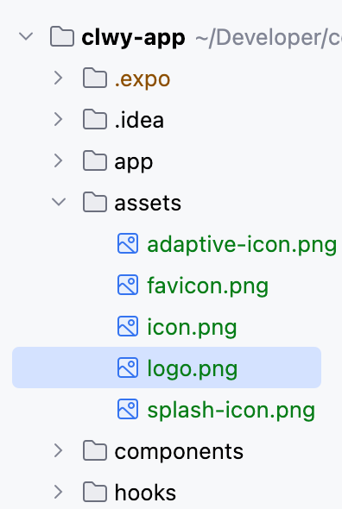The height and width of the screenshot is (509, 342).
Task: Collapse the assets folder chevron
Action: [x=59, y=202]
